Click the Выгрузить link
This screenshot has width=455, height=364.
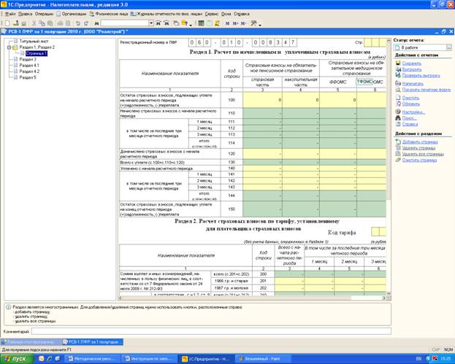pos(412,69)
